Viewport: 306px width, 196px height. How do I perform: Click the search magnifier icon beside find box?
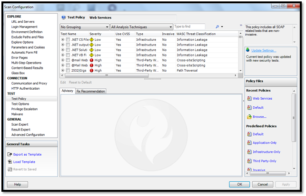click(x=217, y=27)
